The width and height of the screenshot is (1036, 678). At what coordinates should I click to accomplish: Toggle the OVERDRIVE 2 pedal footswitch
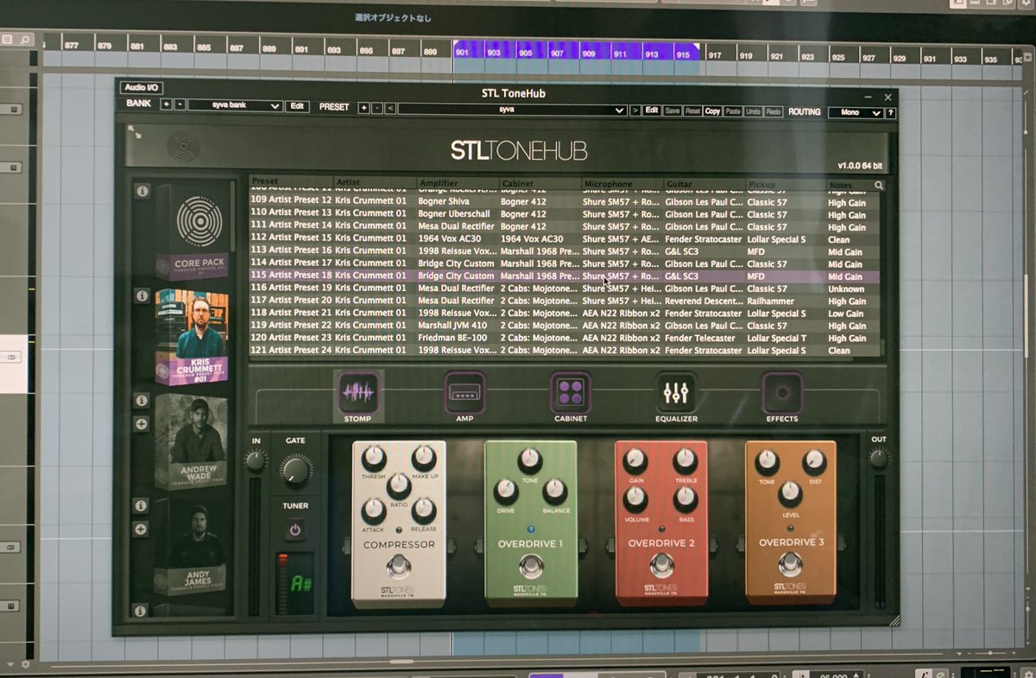[x=661, y=567]
